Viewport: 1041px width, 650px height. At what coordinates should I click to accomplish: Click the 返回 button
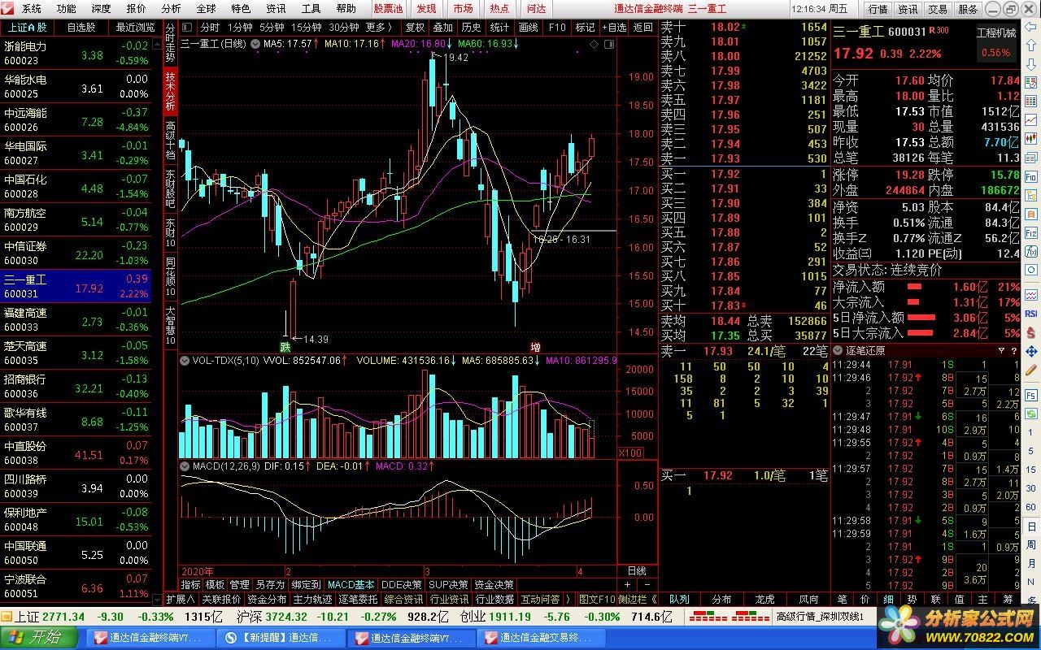pyautogui.click(x=642, y=28)
